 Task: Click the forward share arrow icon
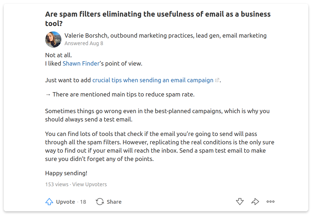click(x=255, y=202)
